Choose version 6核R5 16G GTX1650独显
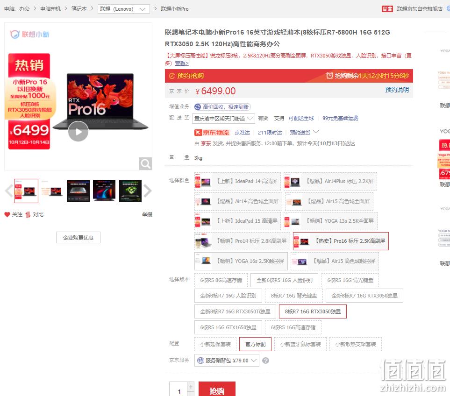The width and height of the screenshot is (450, 396). [x=228, y=327]
